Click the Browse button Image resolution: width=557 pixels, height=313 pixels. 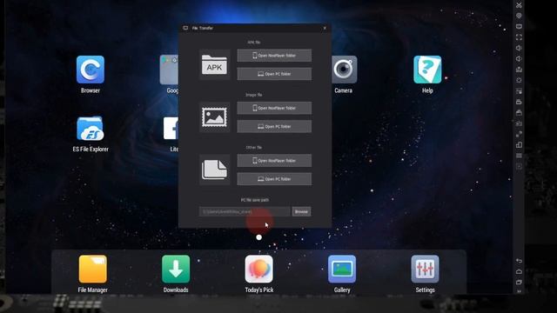[301, 211]
